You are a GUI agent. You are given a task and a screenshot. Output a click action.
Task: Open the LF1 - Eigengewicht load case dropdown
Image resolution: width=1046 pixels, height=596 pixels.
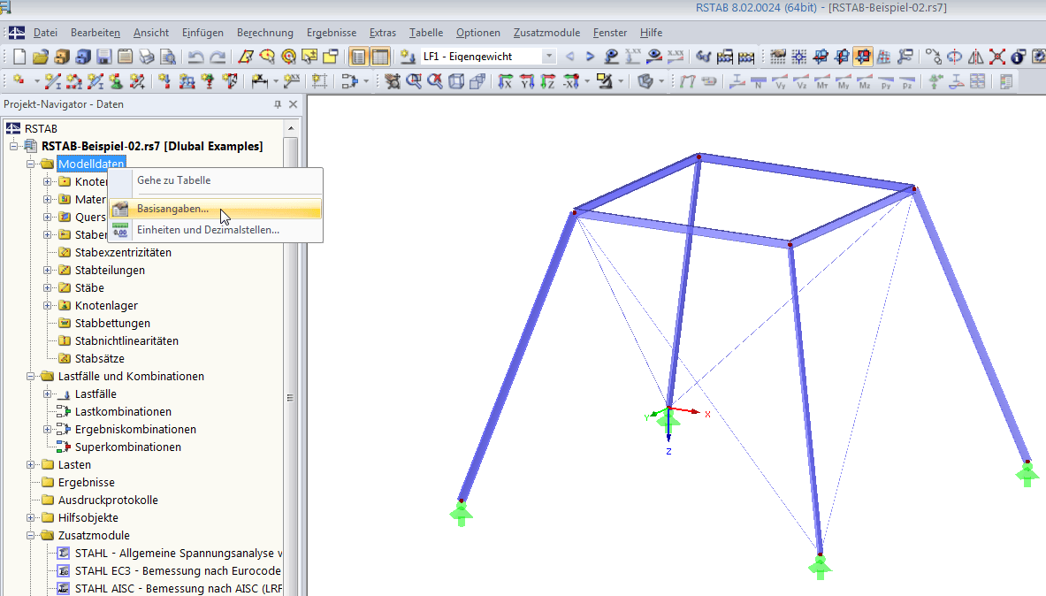pos(548,57)
